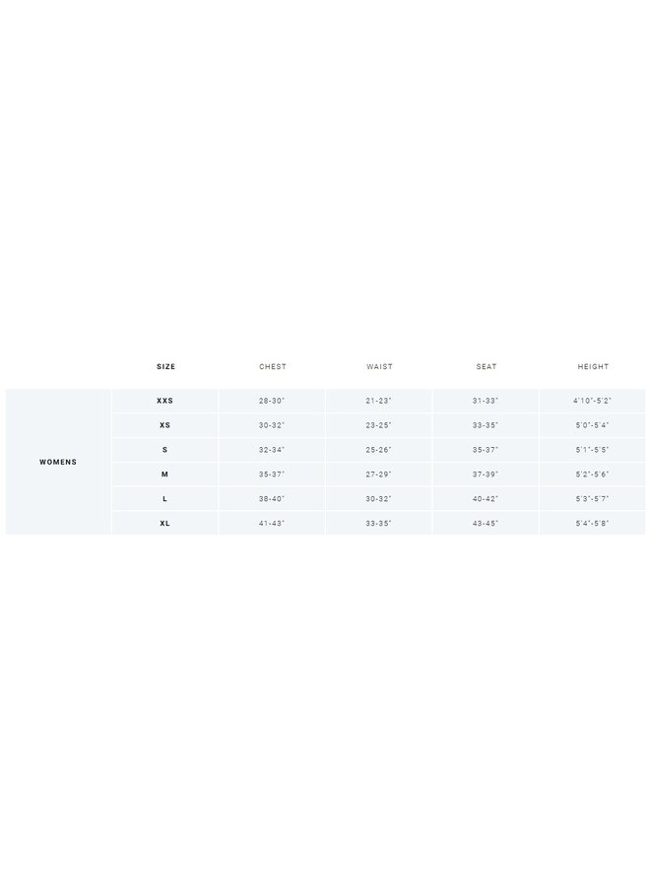Click the M size row label

click(x=165, y=475)
